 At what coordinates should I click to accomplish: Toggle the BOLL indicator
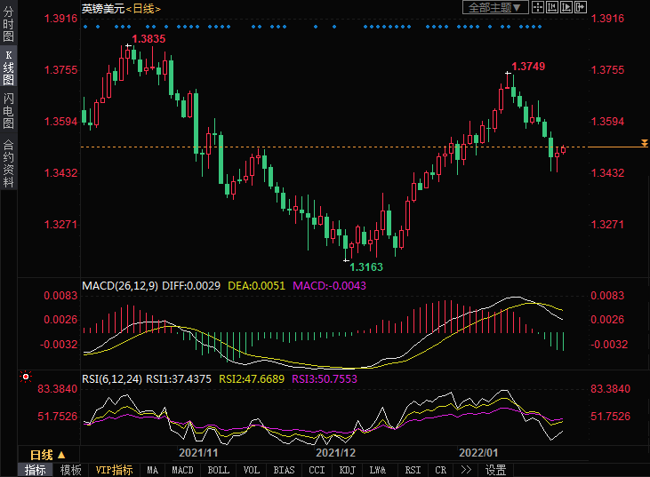click(218, 470)
